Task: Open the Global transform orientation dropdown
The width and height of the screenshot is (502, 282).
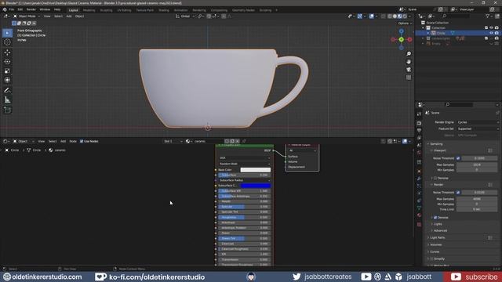Action: pos(185,16)
